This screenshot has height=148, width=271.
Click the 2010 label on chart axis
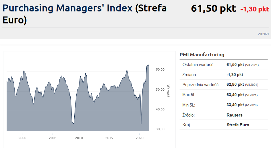79,138
